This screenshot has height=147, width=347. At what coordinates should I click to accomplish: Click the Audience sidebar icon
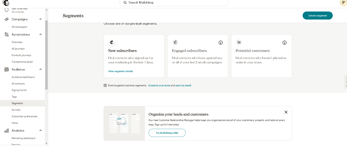pyautogui.click(x=7, y=69)
